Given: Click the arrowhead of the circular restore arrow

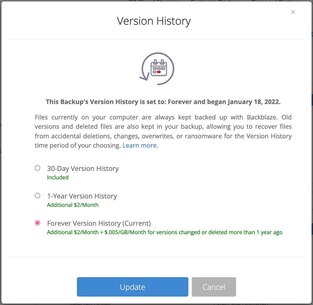Looking at the screenshot, I should tap(145, 76).
